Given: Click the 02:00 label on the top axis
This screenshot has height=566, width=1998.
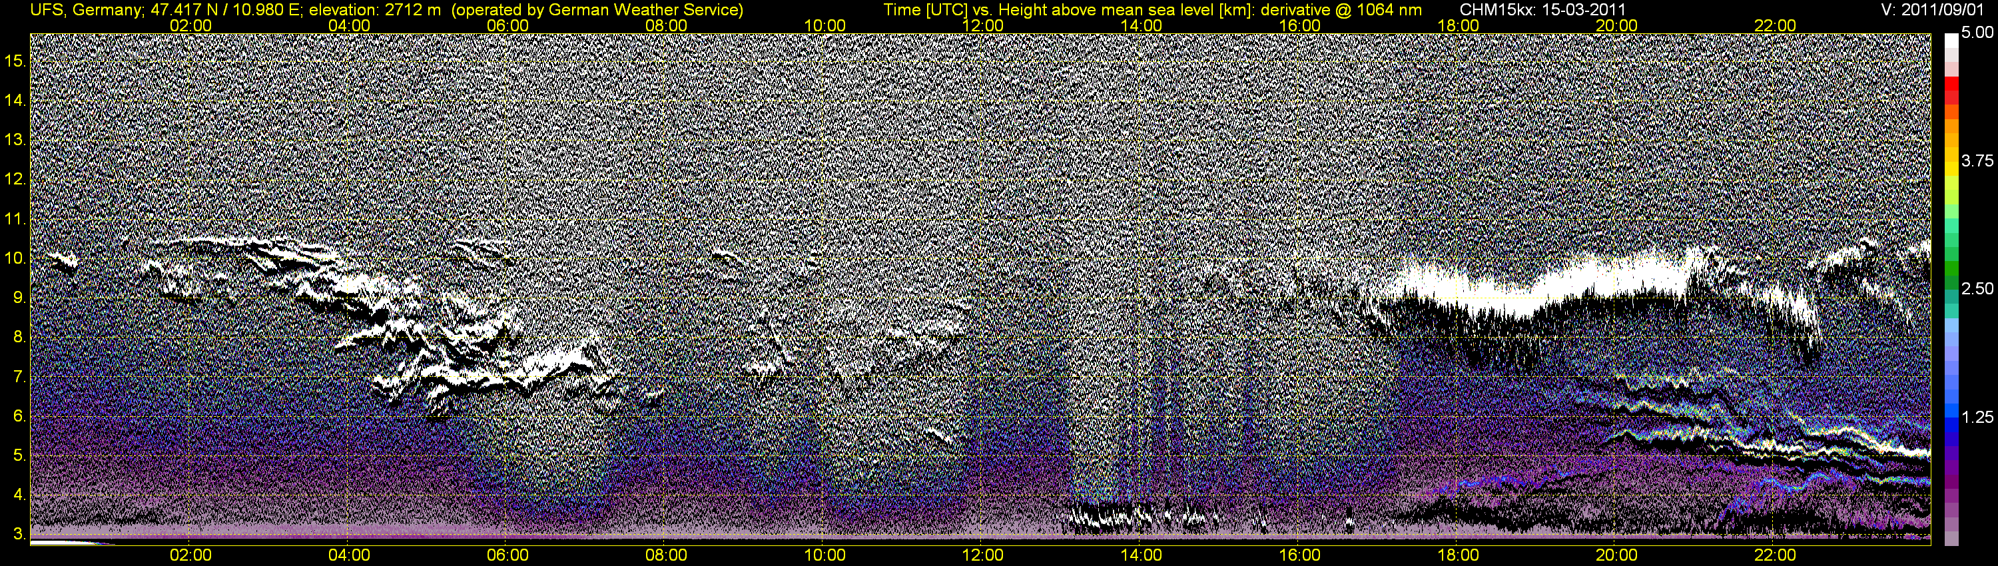Looking at the screenshot, I should [x=190, y=25].
